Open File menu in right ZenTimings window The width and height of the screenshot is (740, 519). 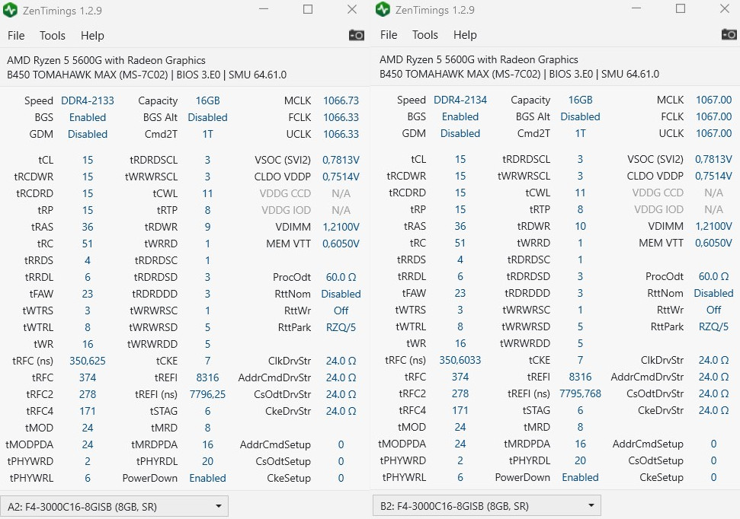[x=389, y=35]
